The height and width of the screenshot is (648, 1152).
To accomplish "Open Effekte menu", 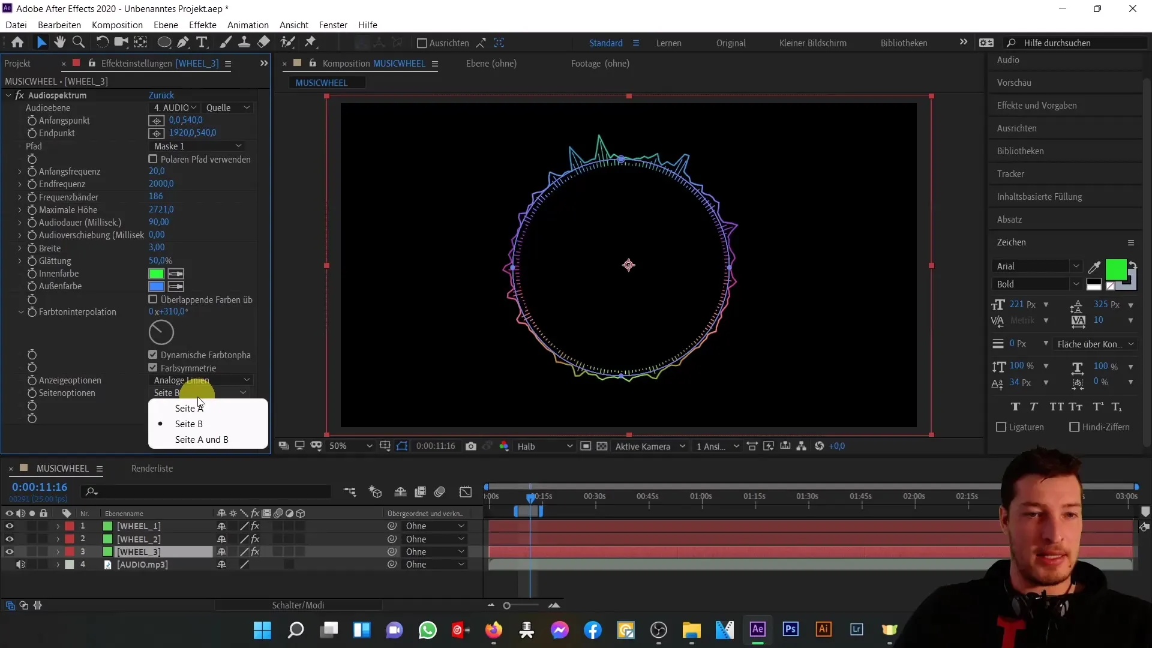I will pyautogui.click(x=203, y=25).
